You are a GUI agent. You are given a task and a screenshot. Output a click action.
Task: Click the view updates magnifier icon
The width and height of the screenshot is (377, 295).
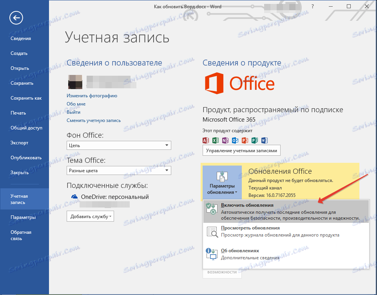coord(212,232)
